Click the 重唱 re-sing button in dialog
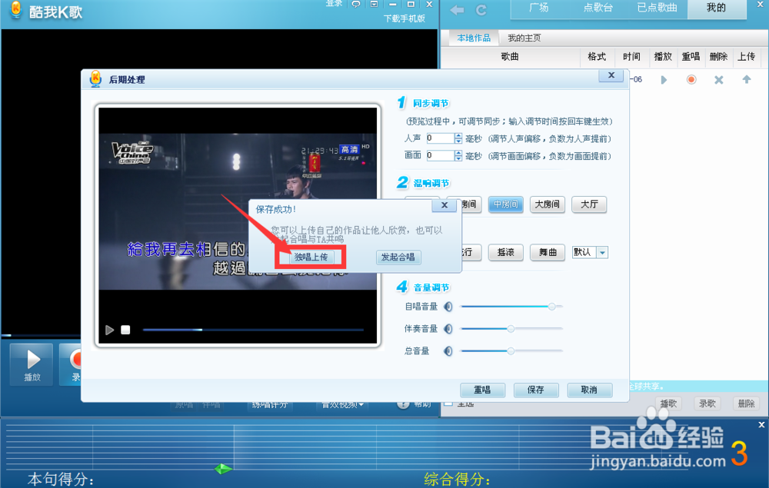 482,390
